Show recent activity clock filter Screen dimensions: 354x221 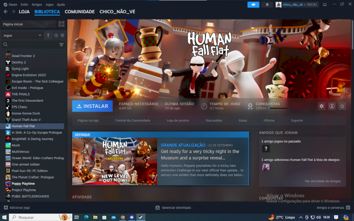(x=56, y=35)
